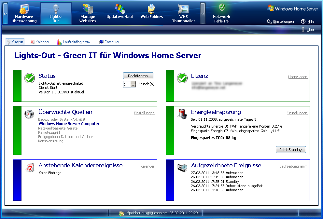Decrease the Stunde(n) spinner value
The width and height of the screenshot is (323, 219).
(x=133, y=86)
